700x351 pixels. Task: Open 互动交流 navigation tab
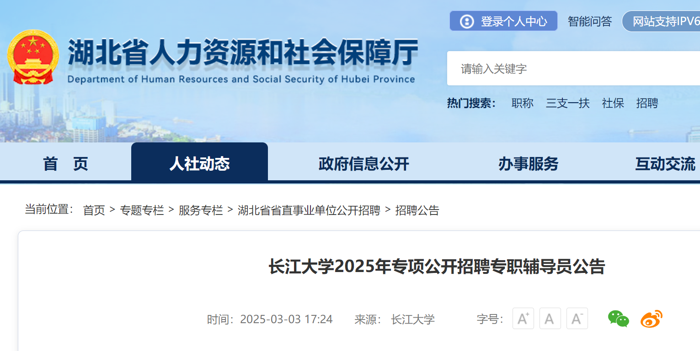(665, 163)
